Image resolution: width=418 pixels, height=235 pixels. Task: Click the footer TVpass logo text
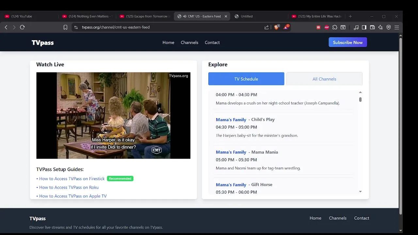point(38,219)
